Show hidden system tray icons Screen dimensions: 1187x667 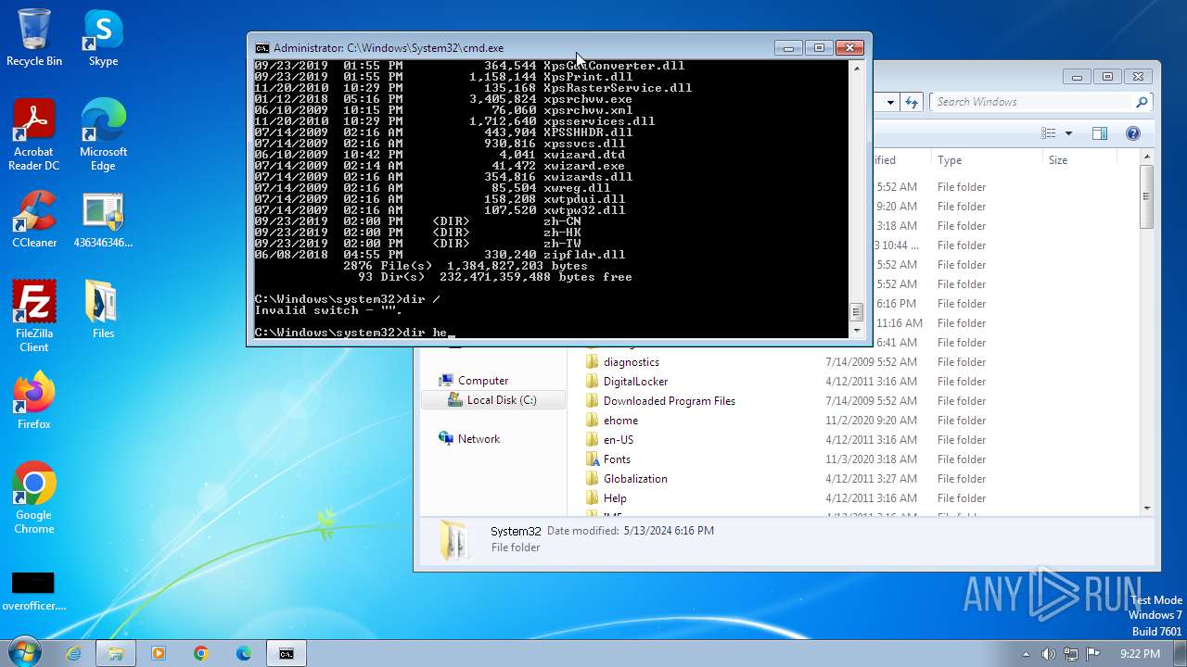[1026, 654]
